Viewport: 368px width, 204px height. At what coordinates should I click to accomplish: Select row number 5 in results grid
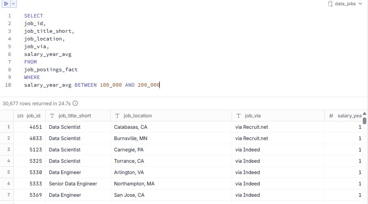(7, 172)
